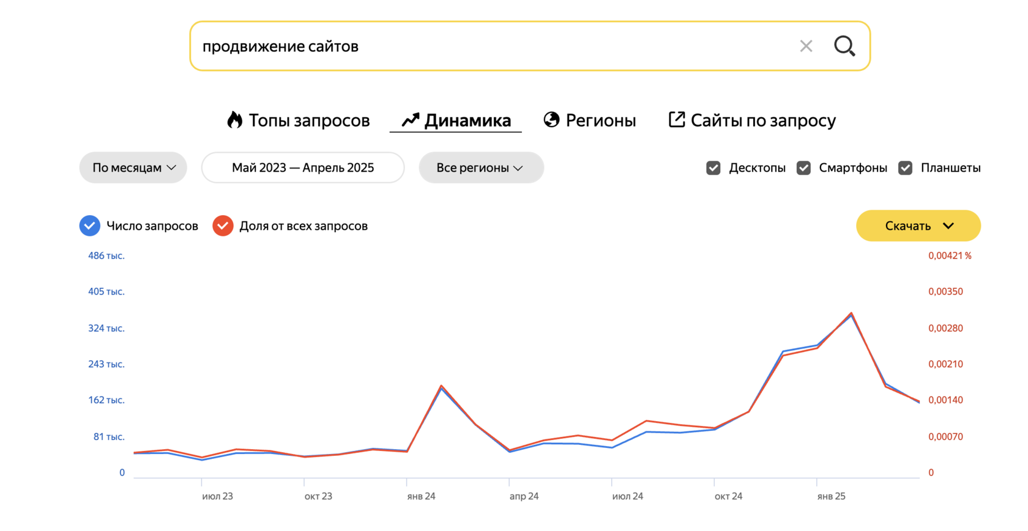Expand the Все регионы dropdown
Viewport: 1028px width, 531px height.
click(x=481, y=167)
